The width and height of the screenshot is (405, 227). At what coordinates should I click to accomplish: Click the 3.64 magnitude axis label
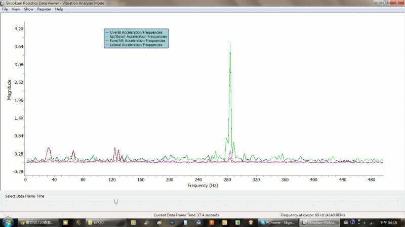pyautogui.click(x=19, y=47)
